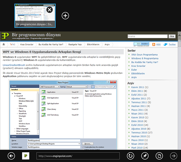Screen dimensions: 181x162
Task: Click the page scrollbar up arrow
Action: 179,35
